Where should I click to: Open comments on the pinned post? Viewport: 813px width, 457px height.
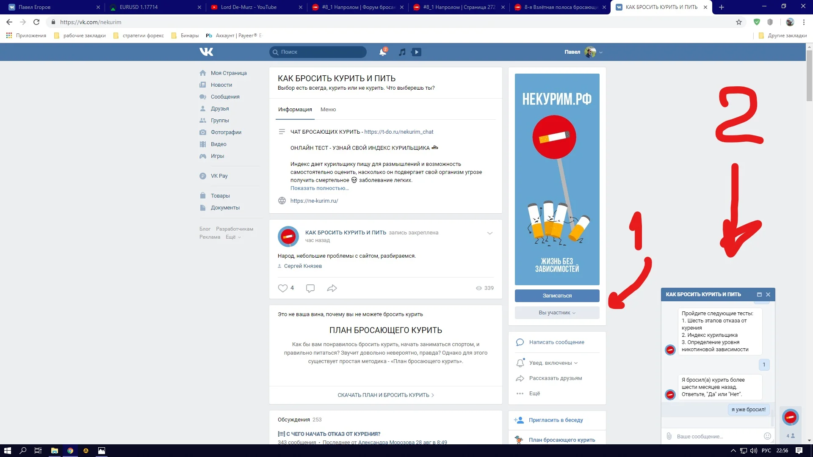click(x=310, y=288)
